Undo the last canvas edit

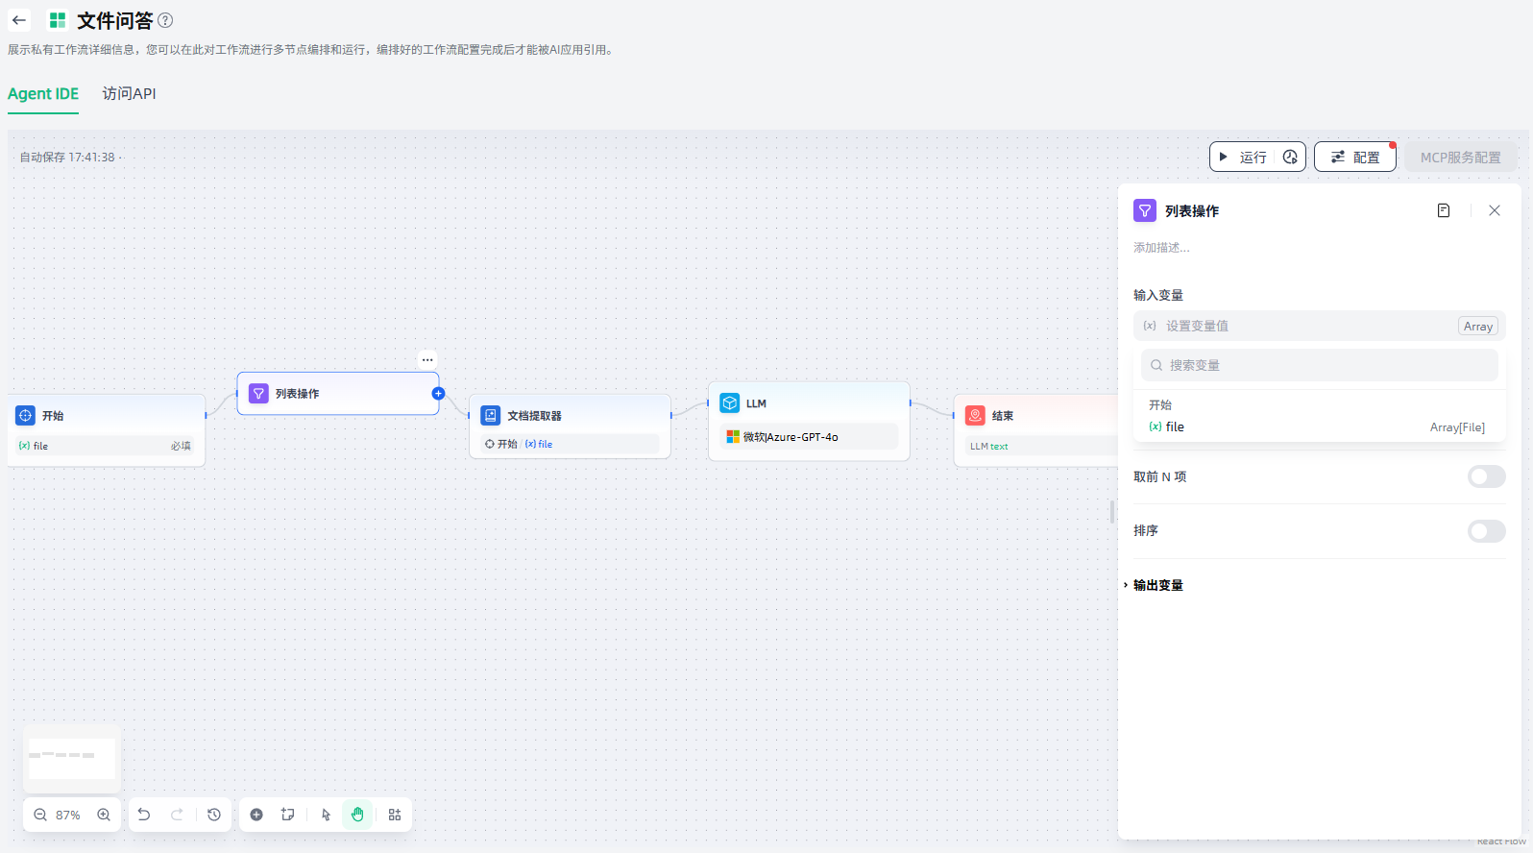tap(144, 815)
